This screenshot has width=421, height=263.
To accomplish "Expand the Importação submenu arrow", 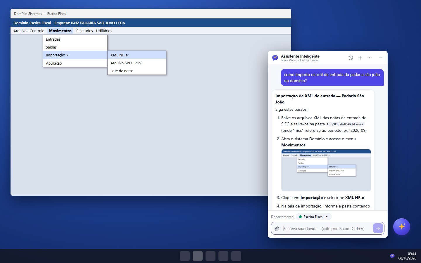I will click(x=68, y=55).
